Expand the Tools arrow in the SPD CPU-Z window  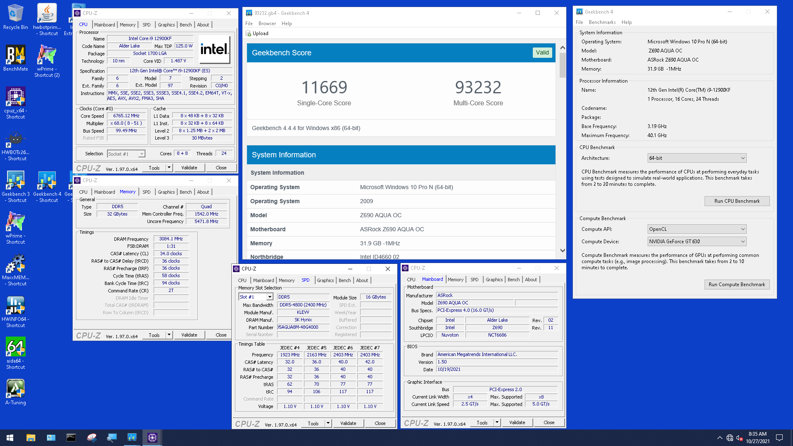point(328,423)
